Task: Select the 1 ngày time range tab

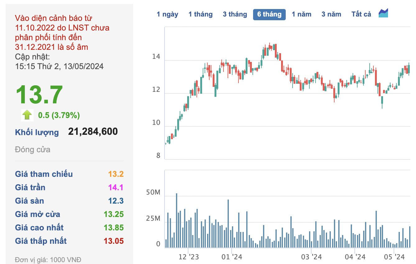Action: pos(167,14)
